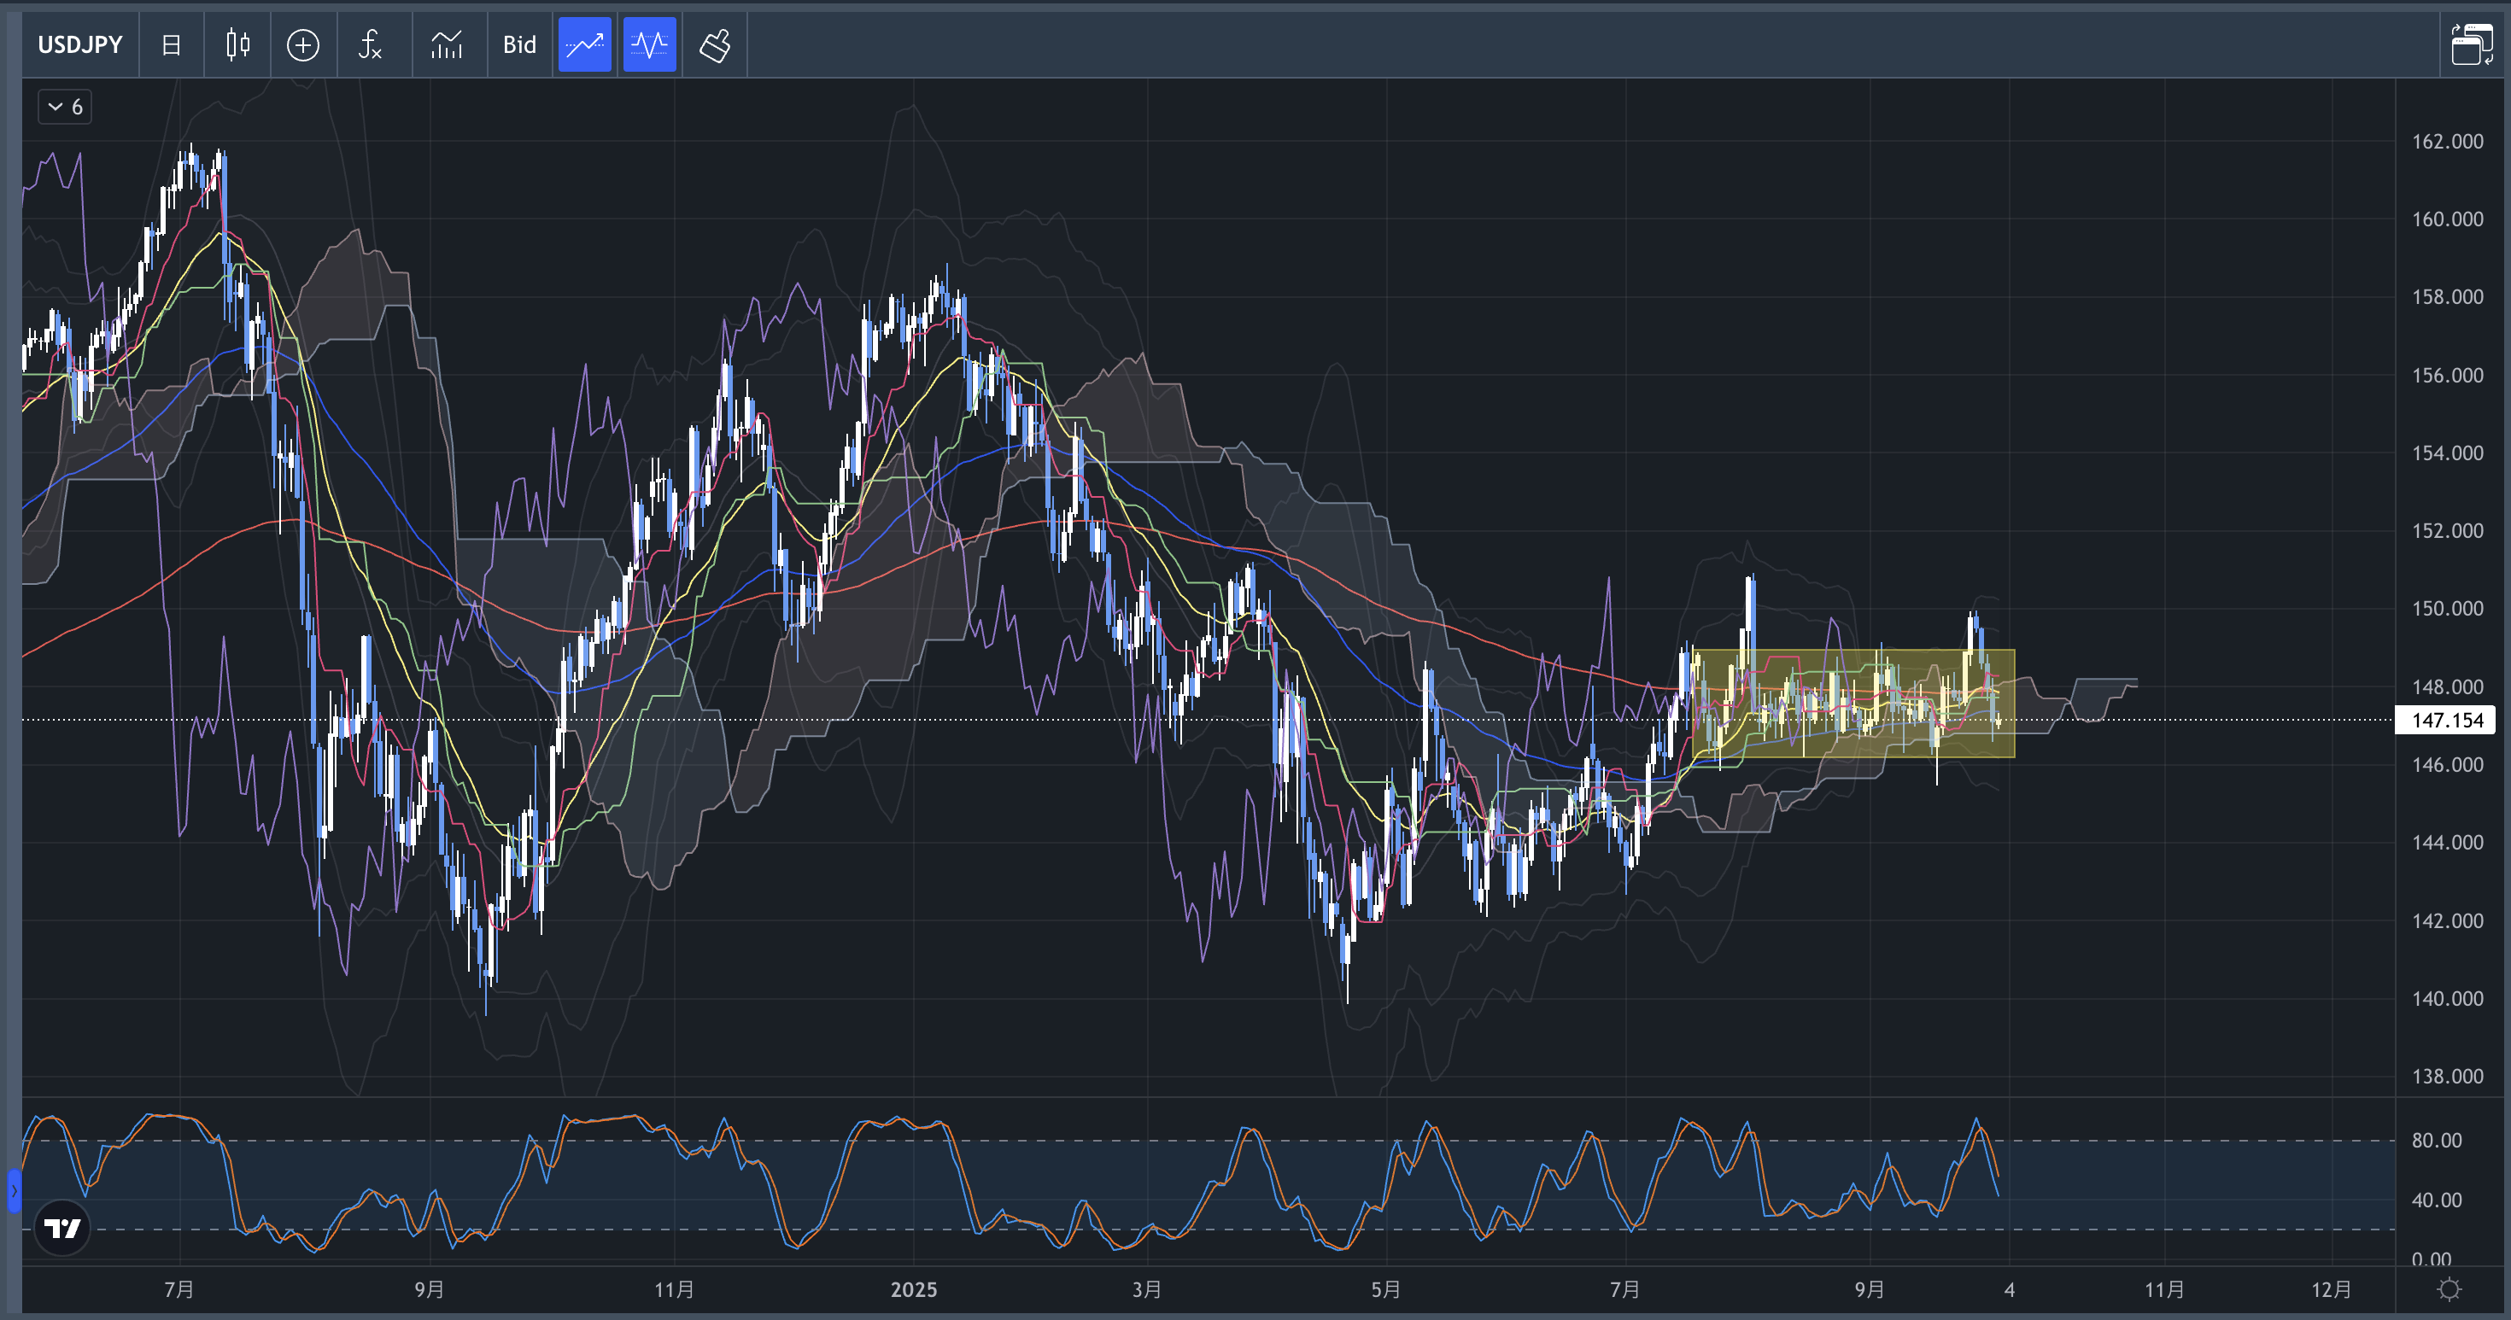This screenshot has width=2511, height=1320.
Task: Expand the collapsed indicator legend showing 6
Action: pyautogui.click(x=65, y=108)
